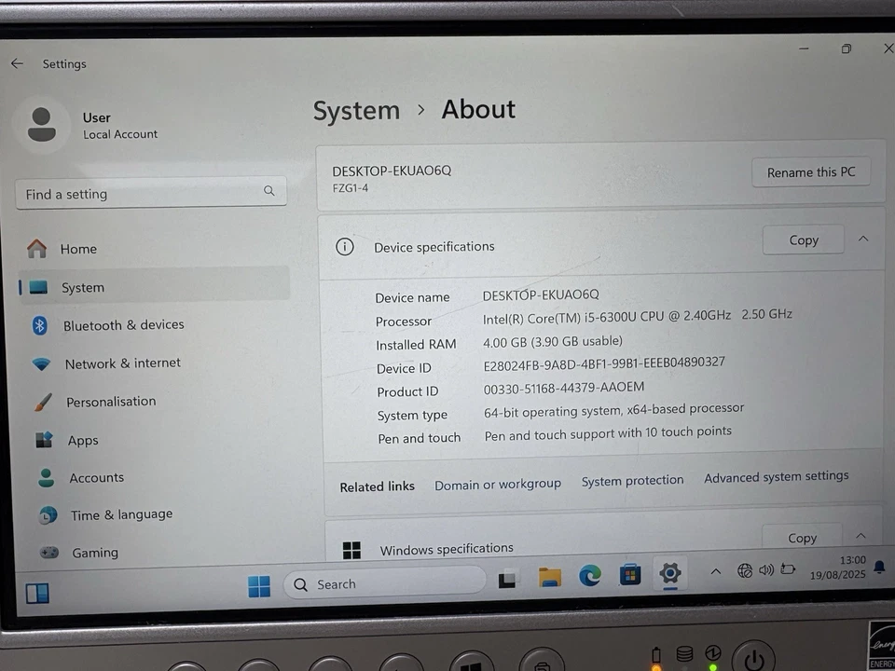Screen dimensions: 895x671
Task: Click the Rename this PC button
Action: point(810,172)
